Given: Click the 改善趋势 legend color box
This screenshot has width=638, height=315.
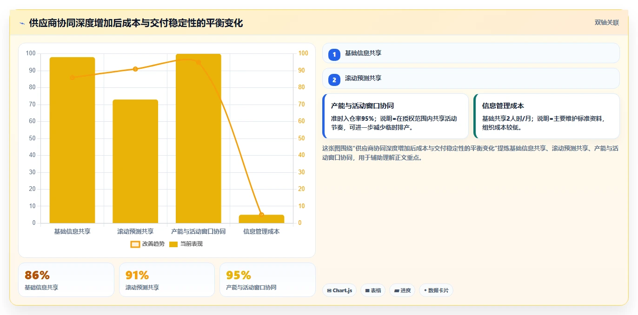Looking at the screenshot, I should coord(135,244).
